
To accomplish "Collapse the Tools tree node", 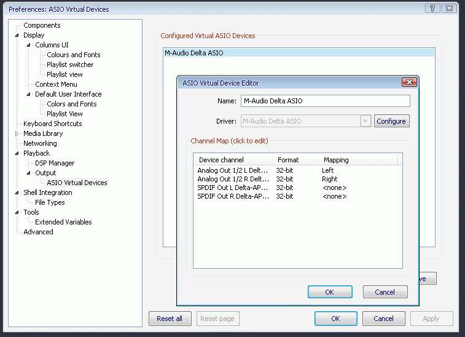I will click(x=17, y=212).
